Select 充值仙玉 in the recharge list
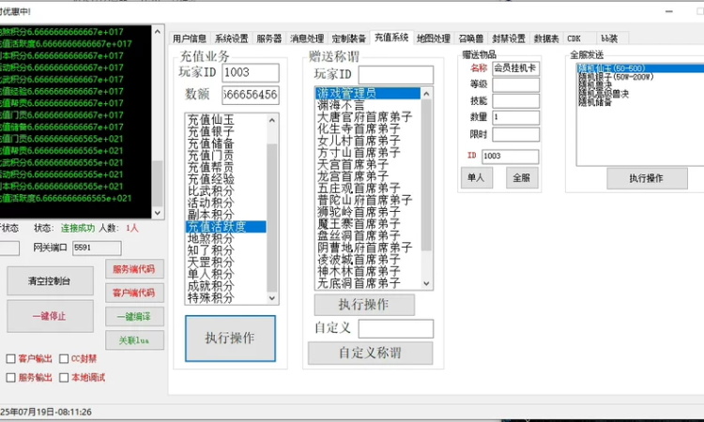This screenshot has width=704, height=422. (x=211, y=120)
